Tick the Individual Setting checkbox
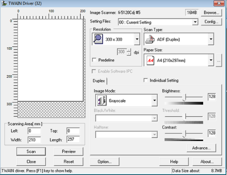227x175 pixels. point(146,80)
